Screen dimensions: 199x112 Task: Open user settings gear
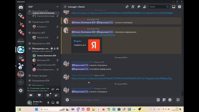click(x=58, y=103)
